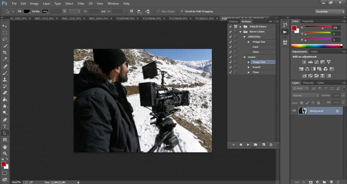Collapse the saveas action
The image size is (347, 184).
point(244,57)
